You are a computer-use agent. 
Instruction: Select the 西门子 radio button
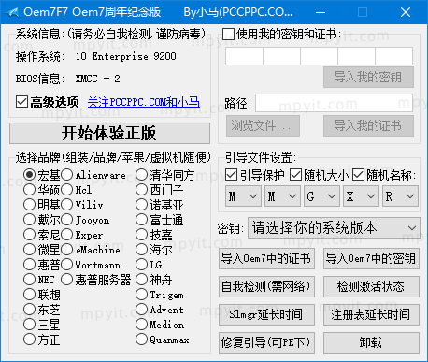(x=141, y=189)
